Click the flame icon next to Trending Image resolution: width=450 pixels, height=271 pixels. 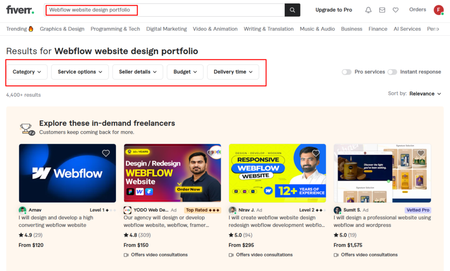[31, 29]
